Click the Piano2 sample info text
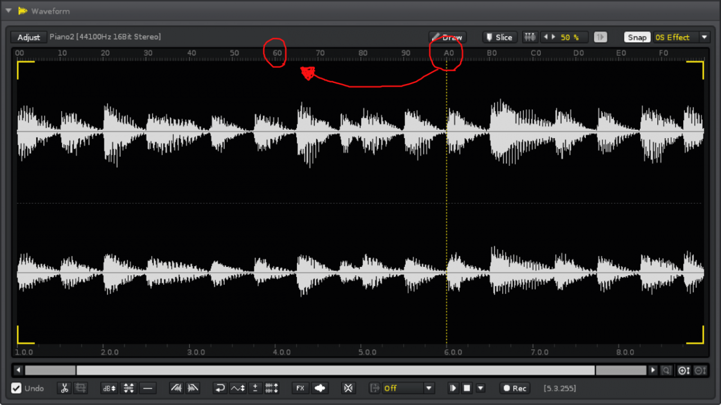Viewport: 721px width, 405px height. pos(105,37)
